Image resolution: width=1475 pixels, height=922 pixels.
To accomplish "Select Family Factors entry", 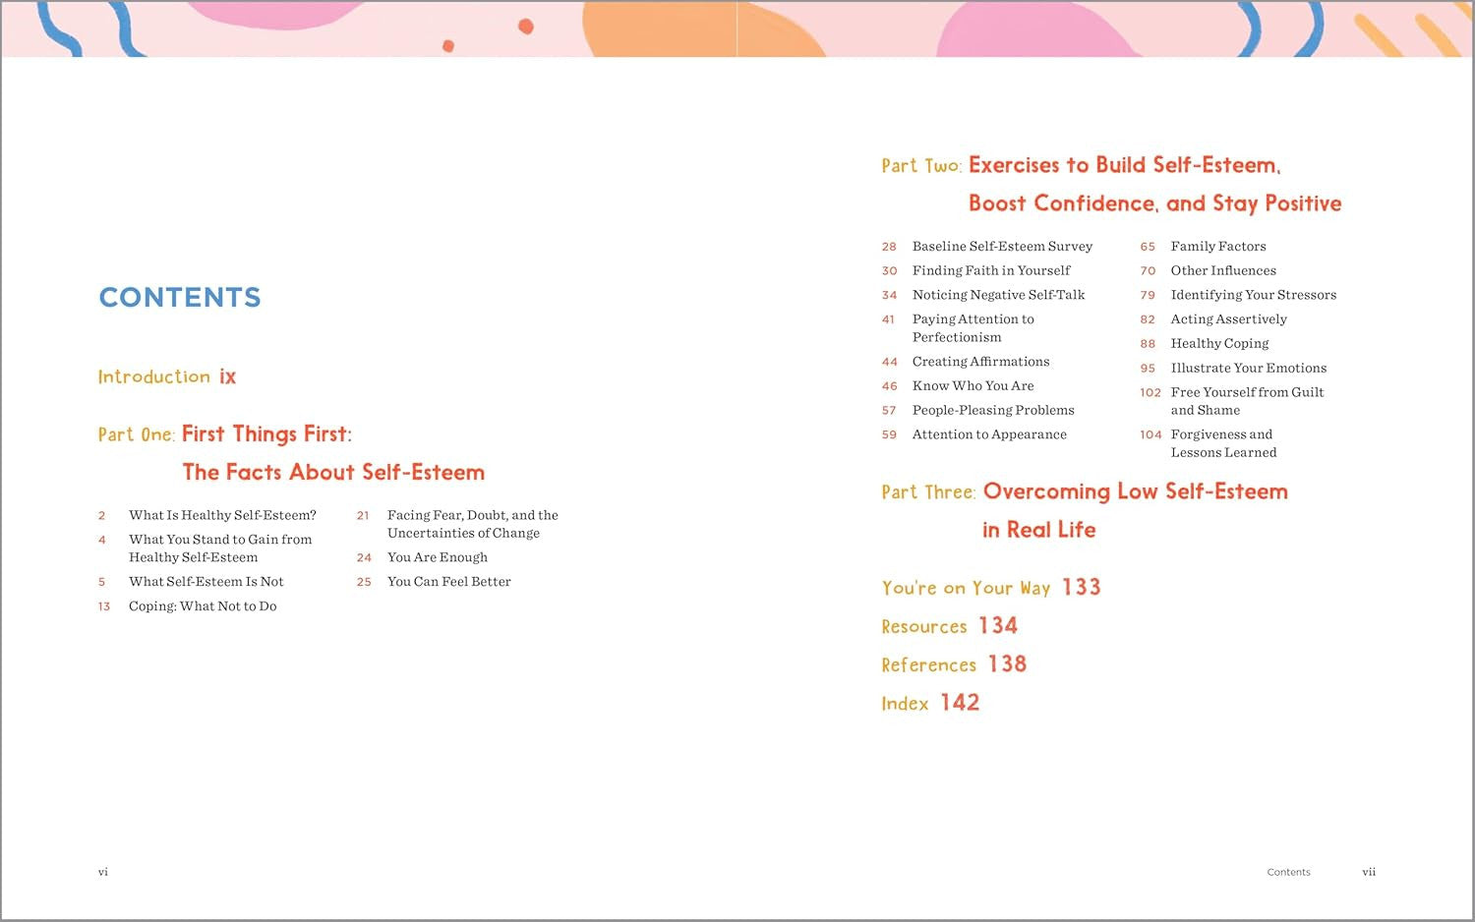I will (x=1217, y=247).
